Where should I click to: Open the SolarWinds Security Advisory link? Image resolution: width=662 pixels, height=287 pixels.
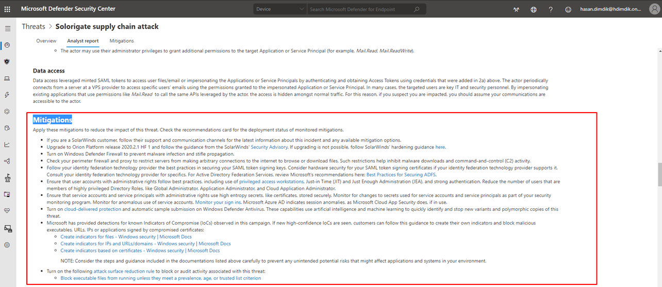click(269, 147)
